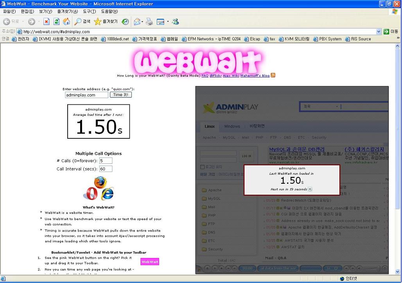Open the FAQ link
The image size is (402, 283).
205,75
